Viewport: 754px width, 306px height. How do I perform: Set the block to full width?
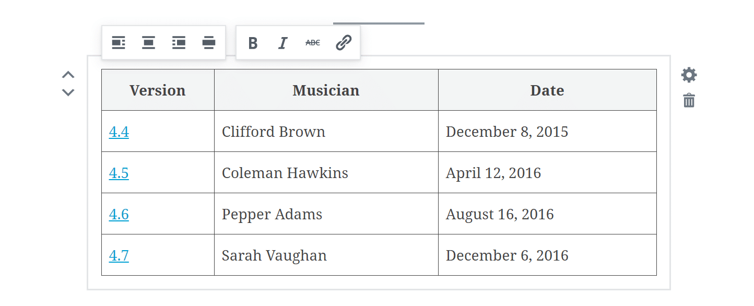pos(209,43)
